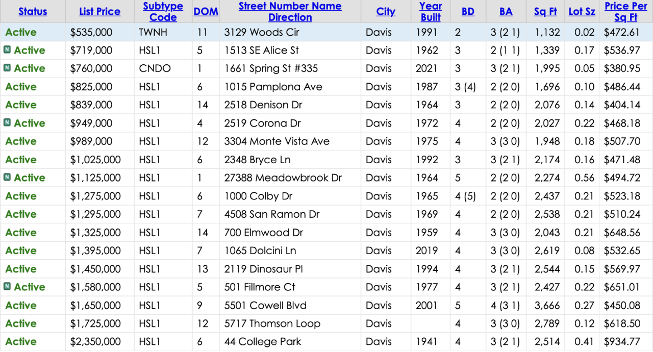The image size is (653, 352).
Task: Click the 4 (5) bedrooms value
Action: click(x=465, y=196)
